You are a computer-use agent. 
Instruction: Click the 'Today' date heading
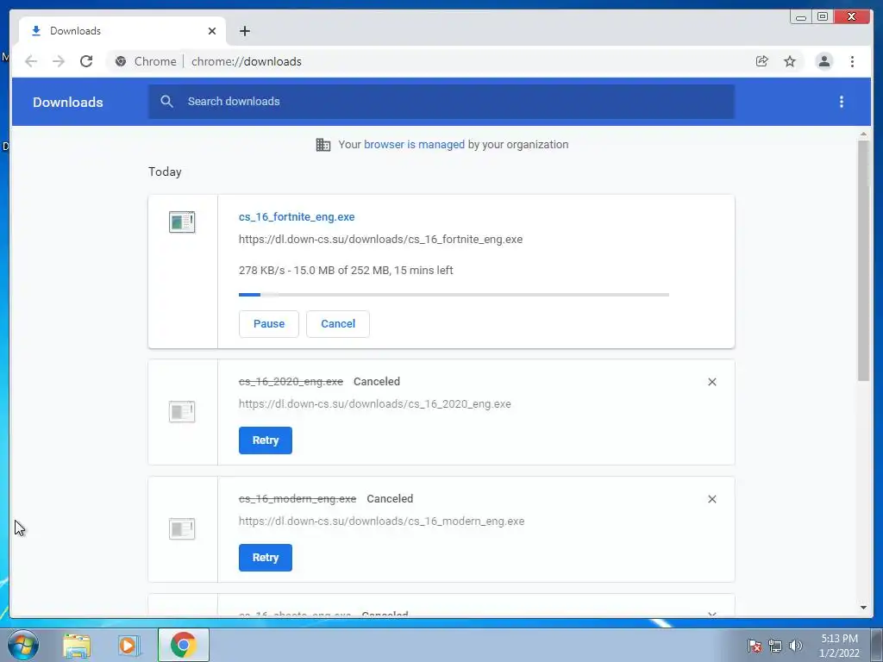point(165,172)
